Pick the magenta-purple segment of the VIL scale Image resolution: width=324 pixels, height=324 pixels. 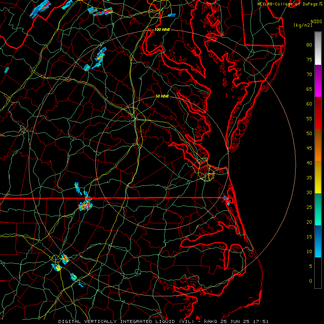[x=318, y=81]
